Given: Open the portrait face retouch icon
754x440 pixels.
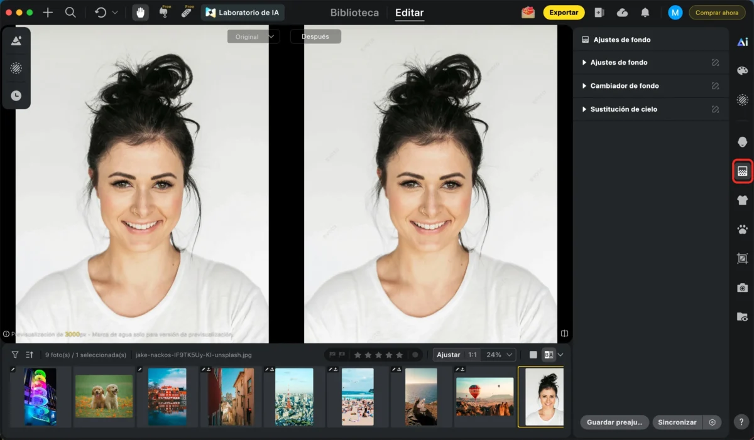Looking at the screenshot, I should [x=742, y=142].
